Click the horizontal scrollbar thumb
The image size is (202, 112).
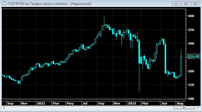coord(184,108)
